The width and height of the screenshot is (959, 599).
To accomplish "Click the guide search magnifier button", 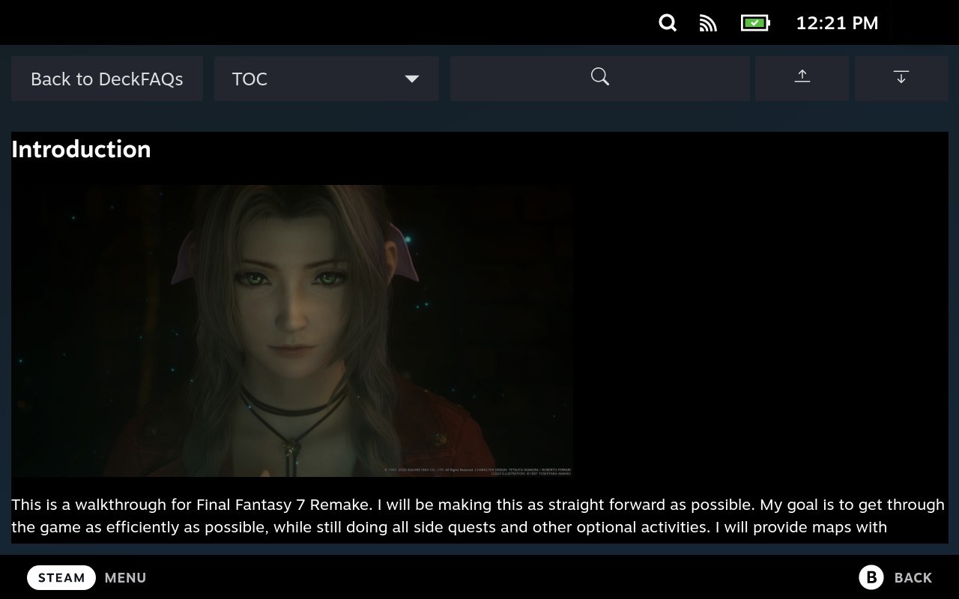I will (x=600, y=78).
